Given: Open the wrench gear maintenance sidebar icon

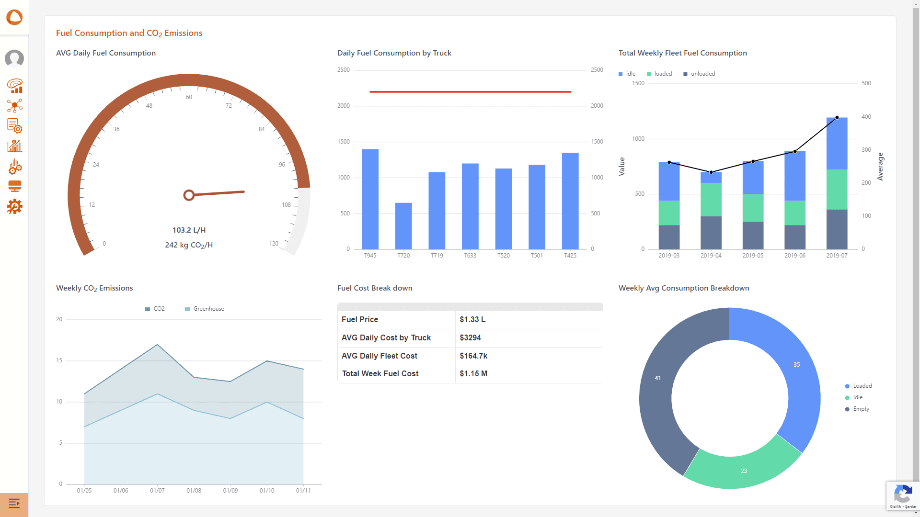Looking at the screenshot, I should pyautogui.click(x=15, y=206).
